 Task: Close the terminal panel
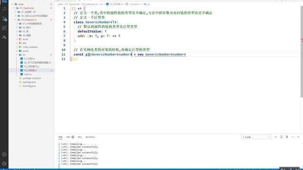(x=298, y=137)
